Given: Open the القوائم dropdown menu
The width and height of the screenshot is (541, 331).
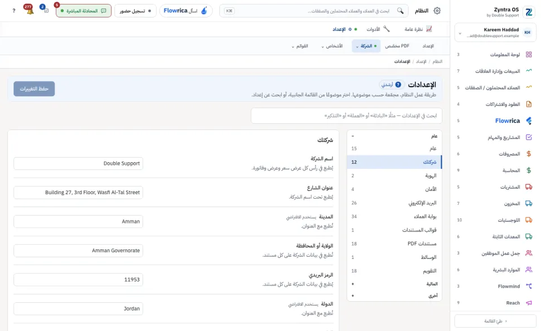Looking at the screenshot, I should pyautogui.click(x=299, y=46).
